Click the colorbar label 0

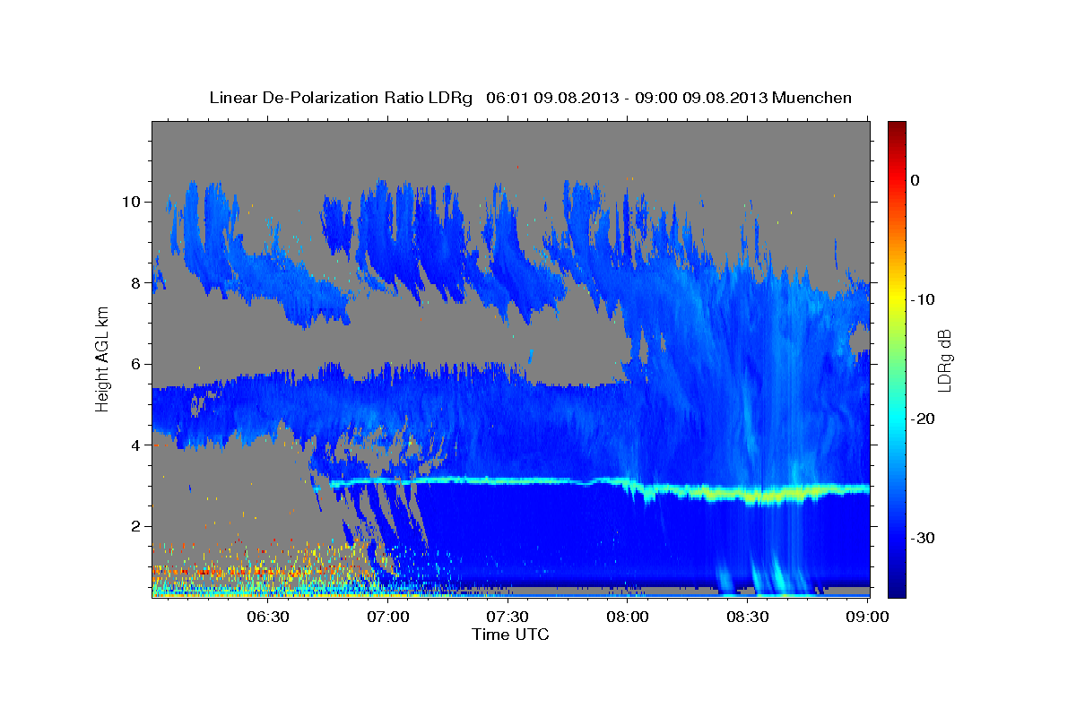[915, 180]
